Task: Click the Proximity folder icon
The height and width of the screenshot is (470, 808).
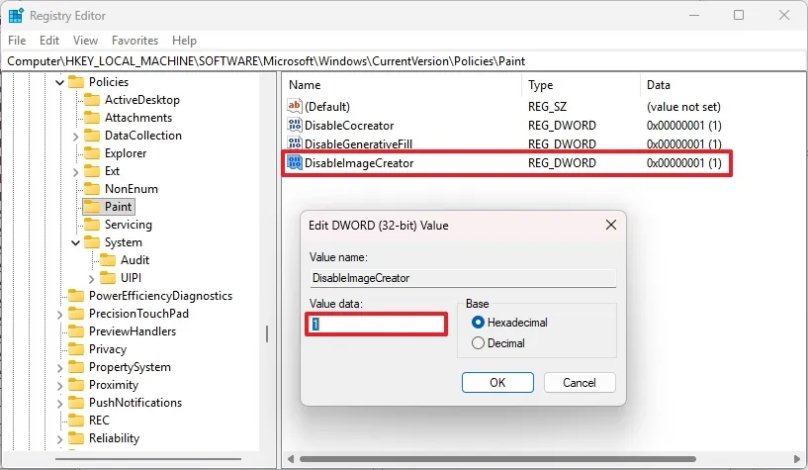Action: click(x=76, y=385)
